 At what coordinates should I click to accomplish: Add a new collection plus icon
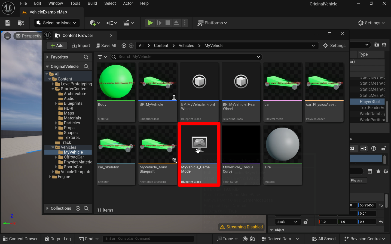tap(78, 208)
